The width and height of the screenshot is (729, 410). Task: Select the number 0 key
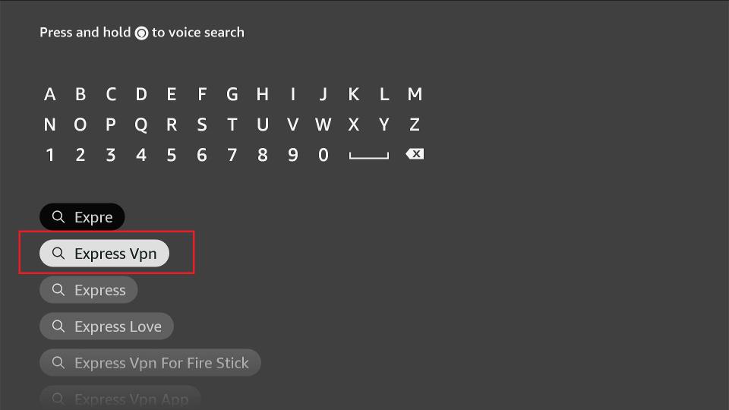coord(323,155)
